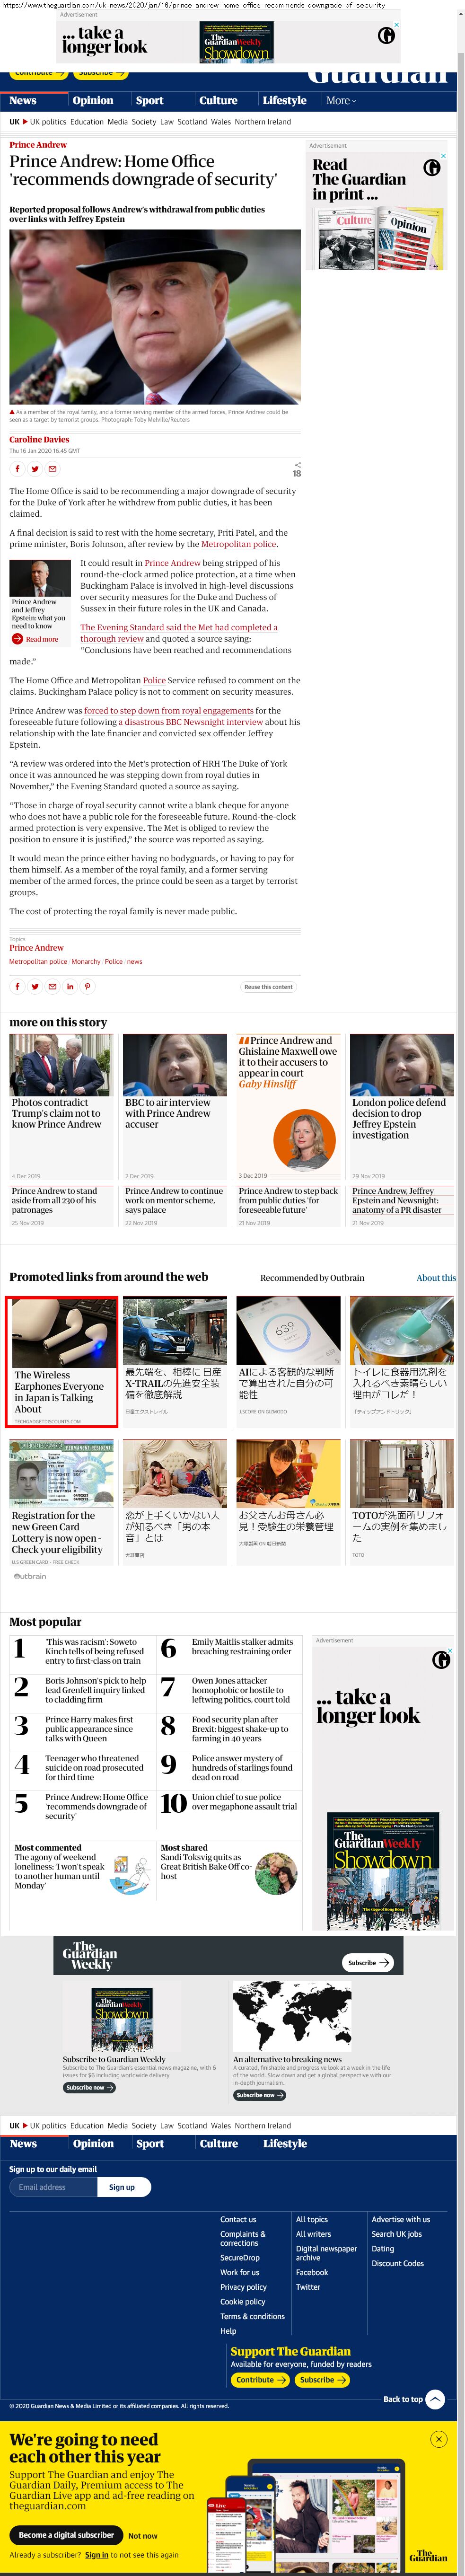
Task: Click Caroline Davies author link
Action: (39, 439)
